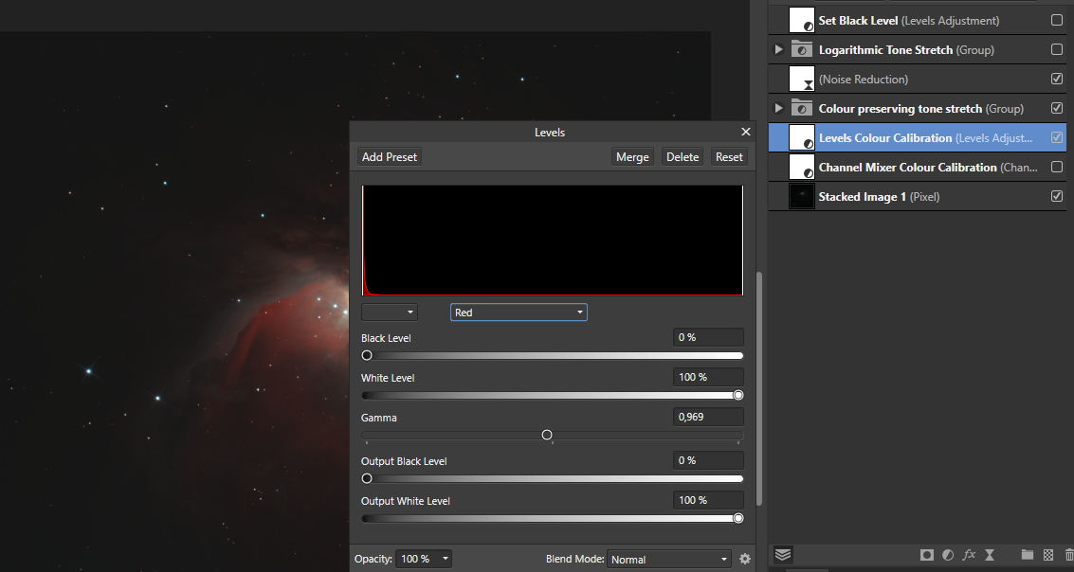1074x572 pixels.
Task: Select the Noise Reduction layer name
Action: coord(863,80)
